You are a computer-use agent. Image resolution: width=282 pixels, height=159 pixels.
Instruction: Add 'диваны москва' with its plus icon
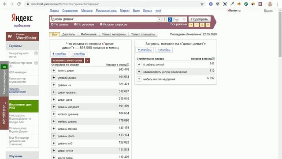[54, 129]
